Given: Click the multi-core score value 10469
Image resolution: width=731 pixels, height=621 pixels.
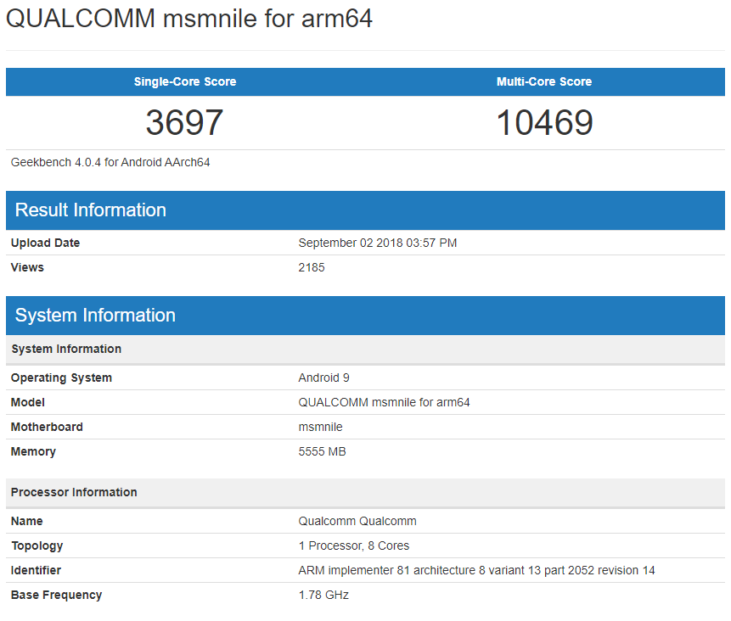Looking at the screenshot, I should pyautogui.click(x=546, y=122).
